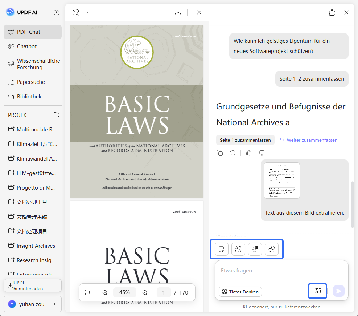The height and width of the screenshot is (316, 358).
Task: Click the summarize quick-action icon
Action: pos(222,249)
